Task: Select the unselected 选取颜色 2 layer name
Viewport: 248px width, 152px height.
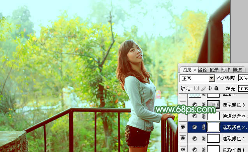Action: click(x=234, y=138)
